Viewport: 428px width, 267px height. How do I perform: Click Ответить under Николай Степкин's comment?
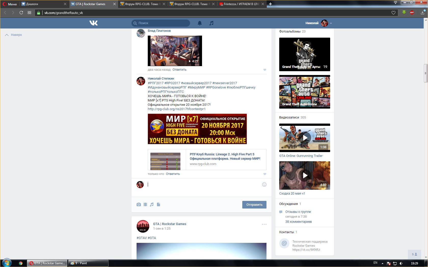(173, 174)
